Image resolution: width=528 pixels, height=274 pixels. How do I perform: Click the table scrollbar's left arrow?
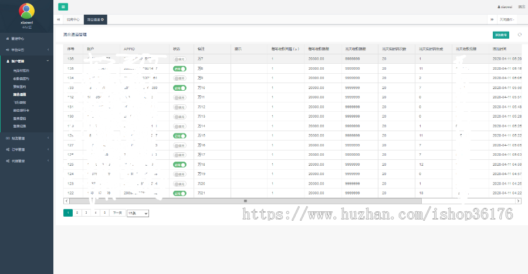tap(66, 201)
